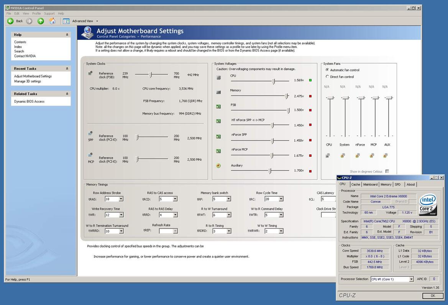Switch to the Cache tab in CPU-Z
448x305 pixels.
tap(355, 184)
